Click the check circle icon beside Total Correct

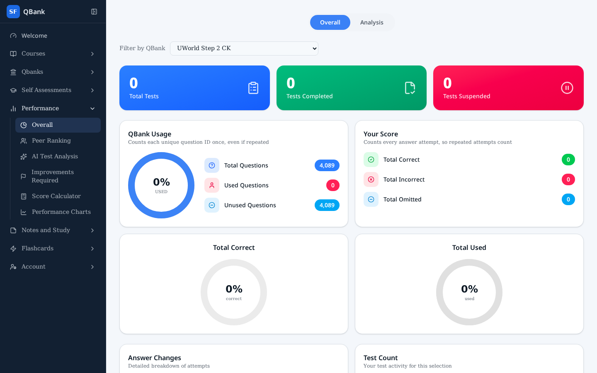[x=371, y=160]
